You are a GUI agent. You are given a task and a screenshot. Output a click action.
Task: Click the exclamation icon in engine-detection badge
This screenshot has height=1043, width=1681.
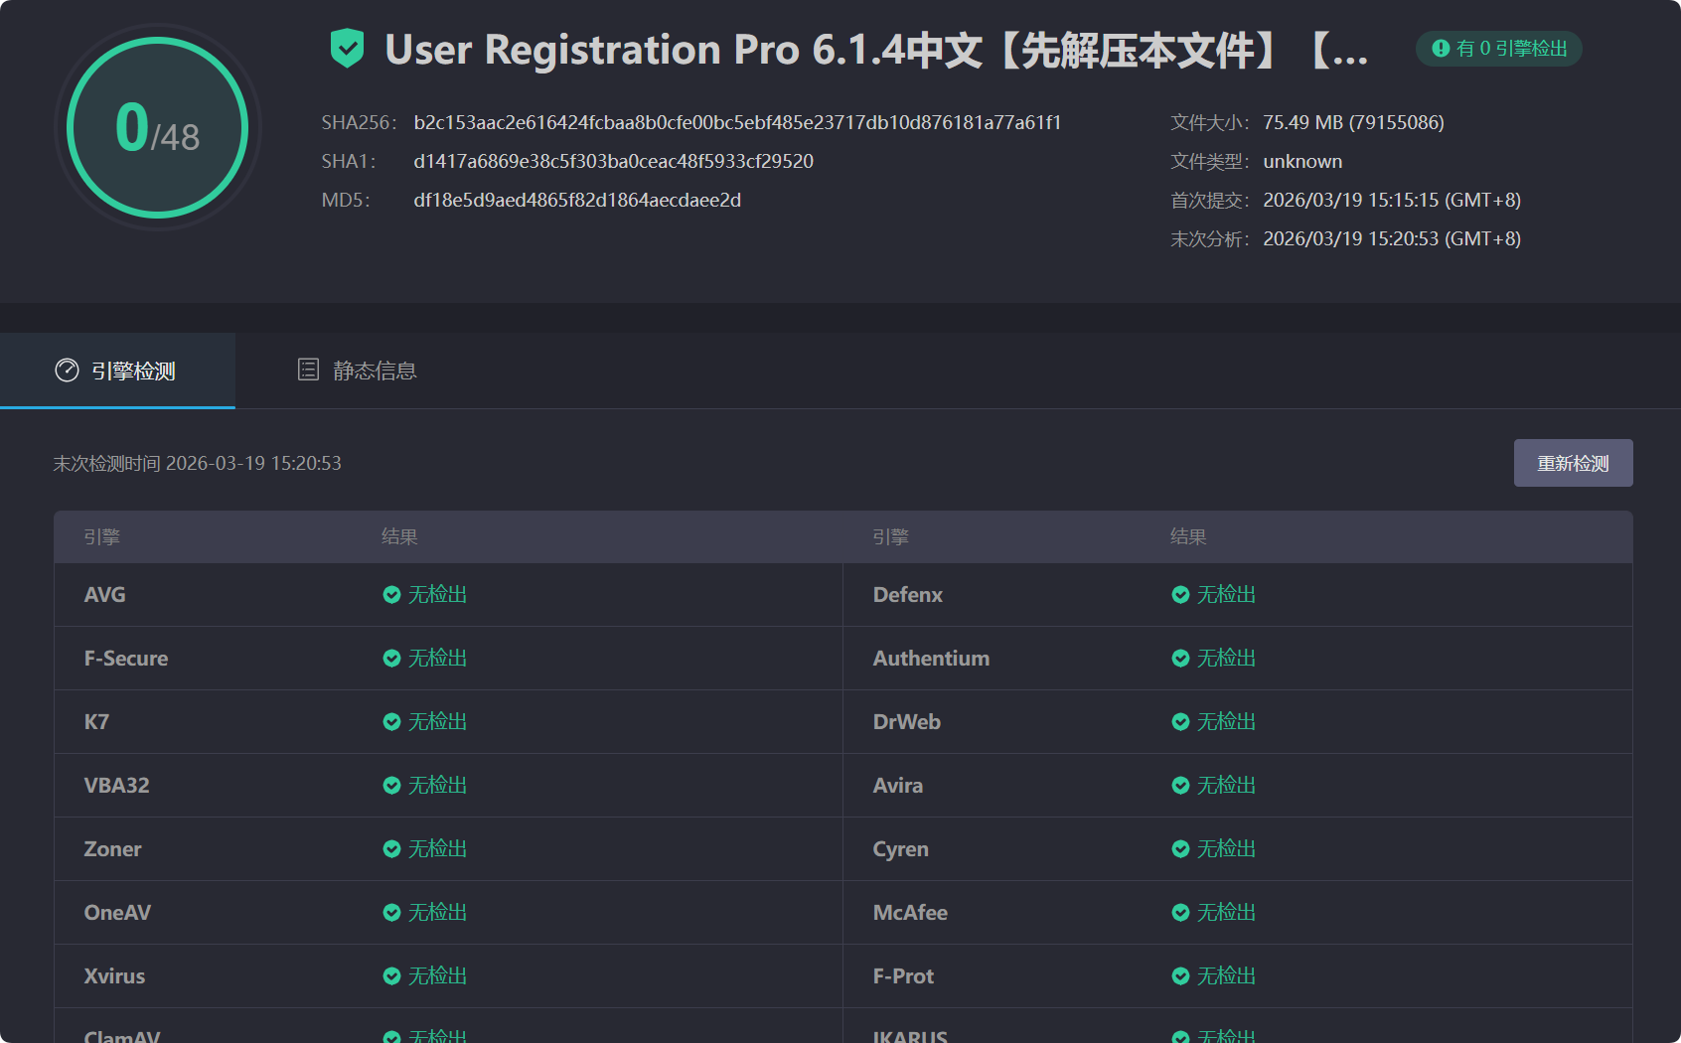[1441, 49]
